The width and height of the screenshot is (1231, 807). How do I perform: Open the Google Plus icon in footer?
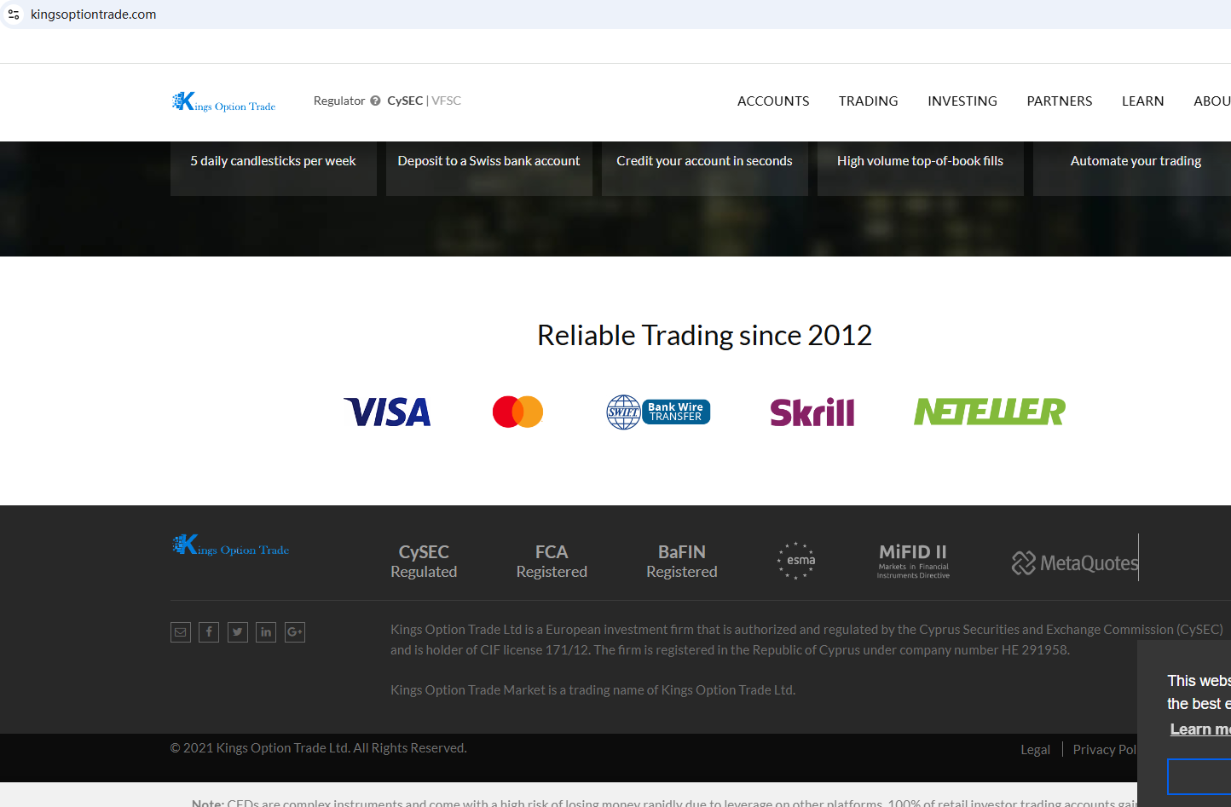(x=295, y=632)
